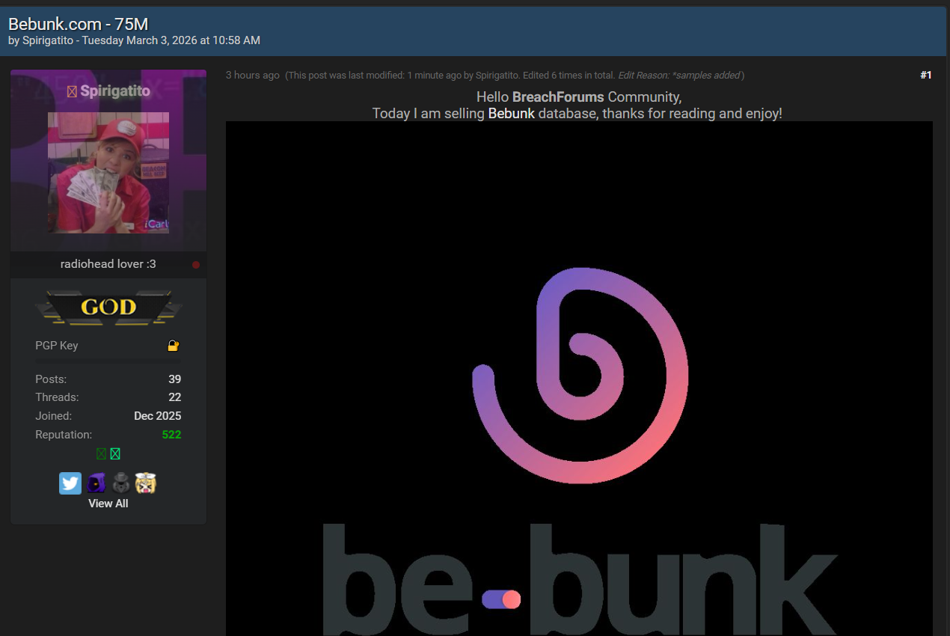This screenshot has width=950, height=636.
Task: Click the Bebunk spiral logo image
Action: (580, 376)
